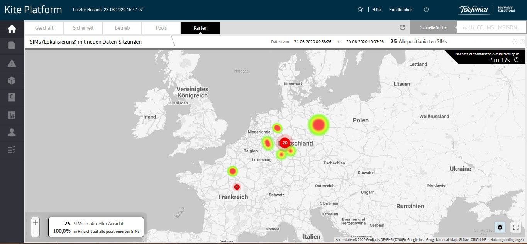Open the euro billing sidebar icon
This screenshot has width=527, height=244.
12,97
